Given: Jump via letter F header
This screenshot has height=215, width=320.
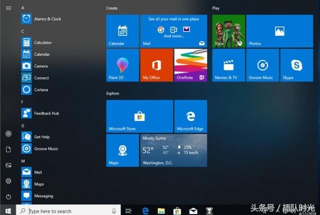Looking at the screenshot, I should (x=22, y=102).
